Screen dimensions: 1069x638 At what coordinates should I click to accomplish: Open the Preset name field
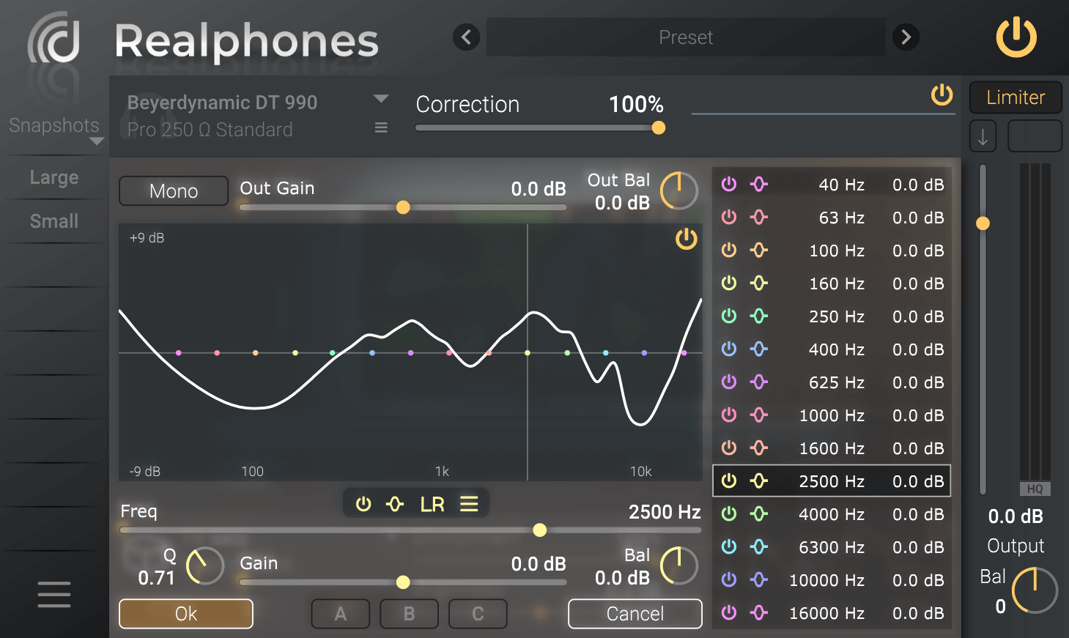[x=686, y=37]
